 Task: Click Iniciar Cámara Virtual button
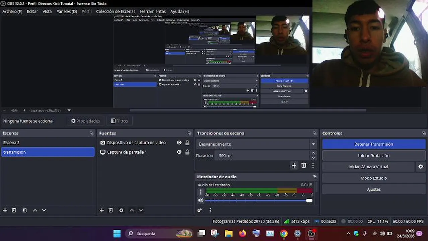[x=368, y=167]
